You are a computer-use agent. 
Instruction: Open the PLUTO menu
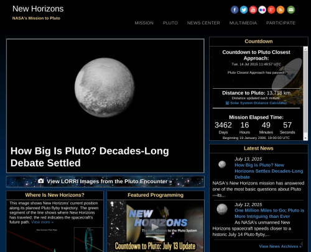click(170, 23)
